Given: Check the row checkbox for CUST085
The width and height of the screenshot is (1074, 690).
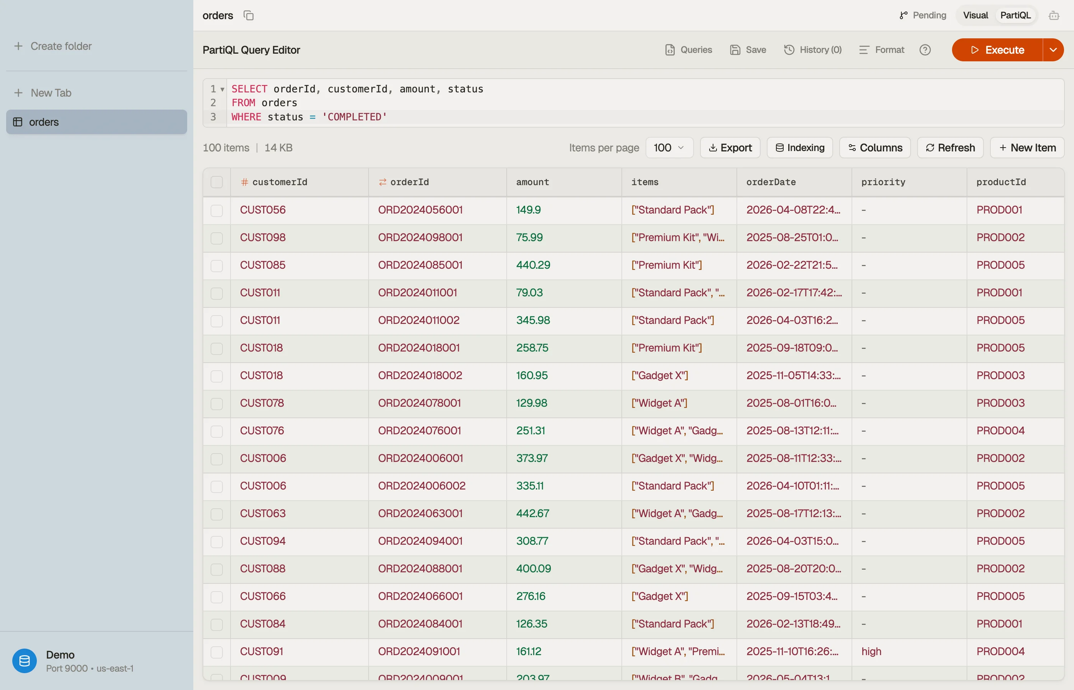Looking at the screenshot, I should [216, 265].
